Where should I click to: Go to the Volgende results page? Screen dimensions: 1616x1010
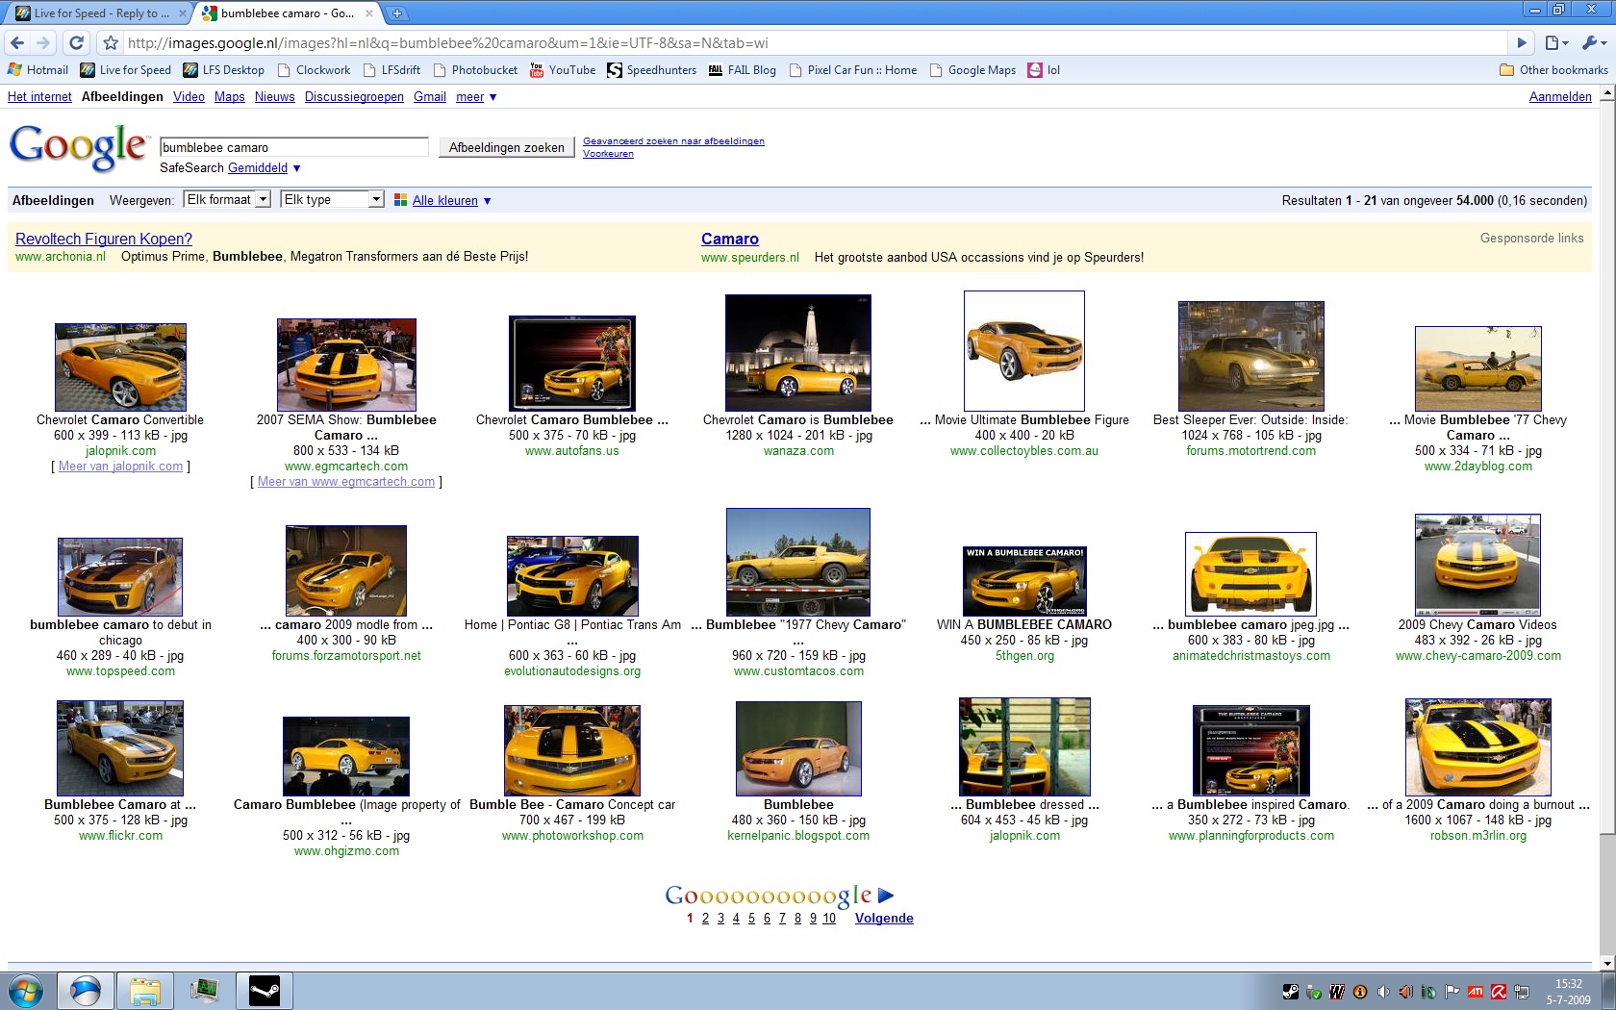point(884,919)
